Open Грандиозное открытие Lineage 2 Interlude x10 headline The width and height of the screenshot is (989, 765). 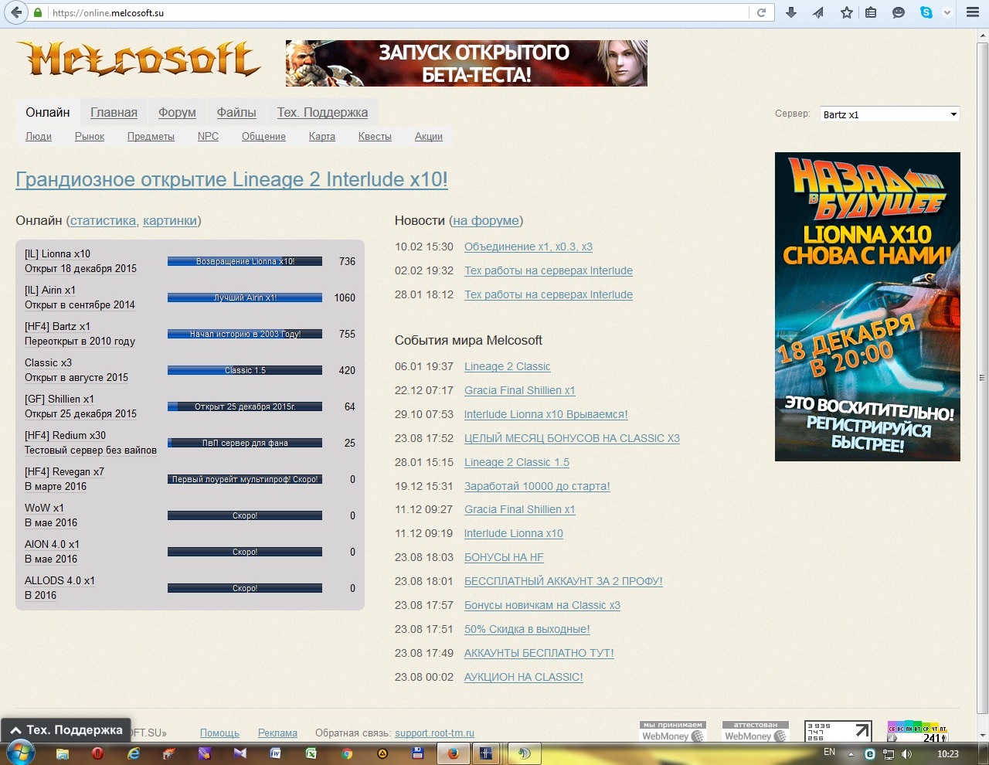pos(232,179)
